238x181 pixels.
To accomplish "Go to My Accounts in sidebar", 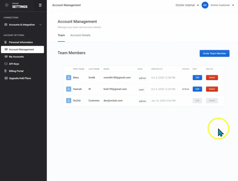I will click(16, 57).
